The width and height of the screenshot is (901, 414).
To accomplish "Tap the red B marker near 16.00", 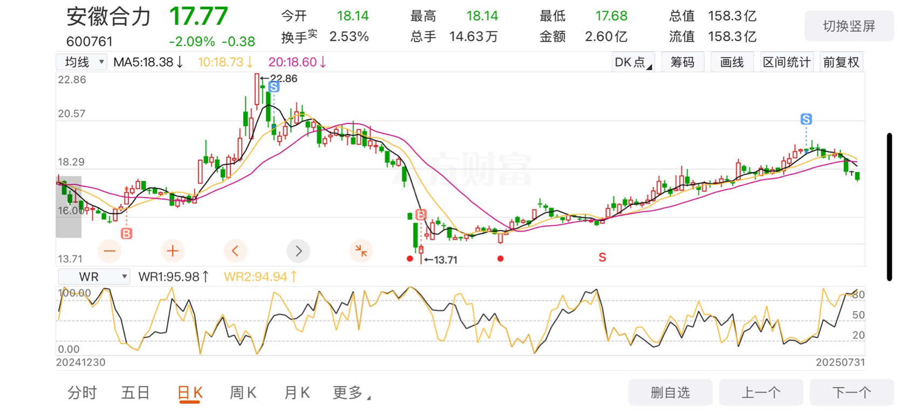I will (x=126, y=233).
